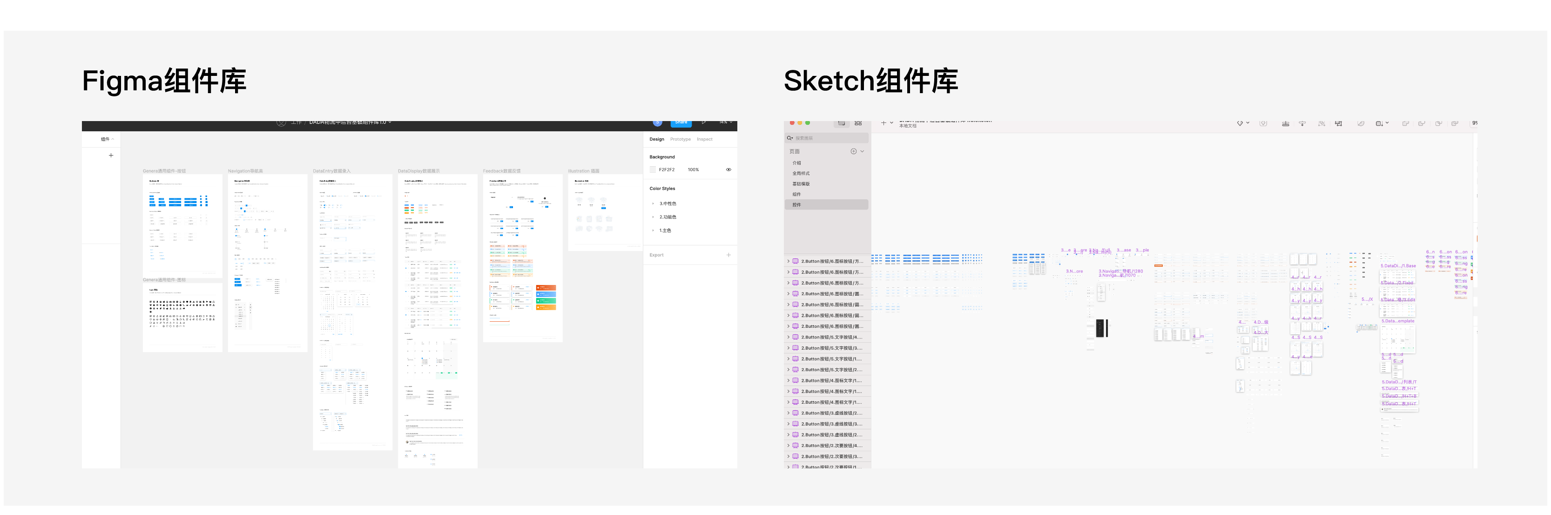
Task: Click the Sketch symbol diamond toolbar icon
Action: point(1240,123)
